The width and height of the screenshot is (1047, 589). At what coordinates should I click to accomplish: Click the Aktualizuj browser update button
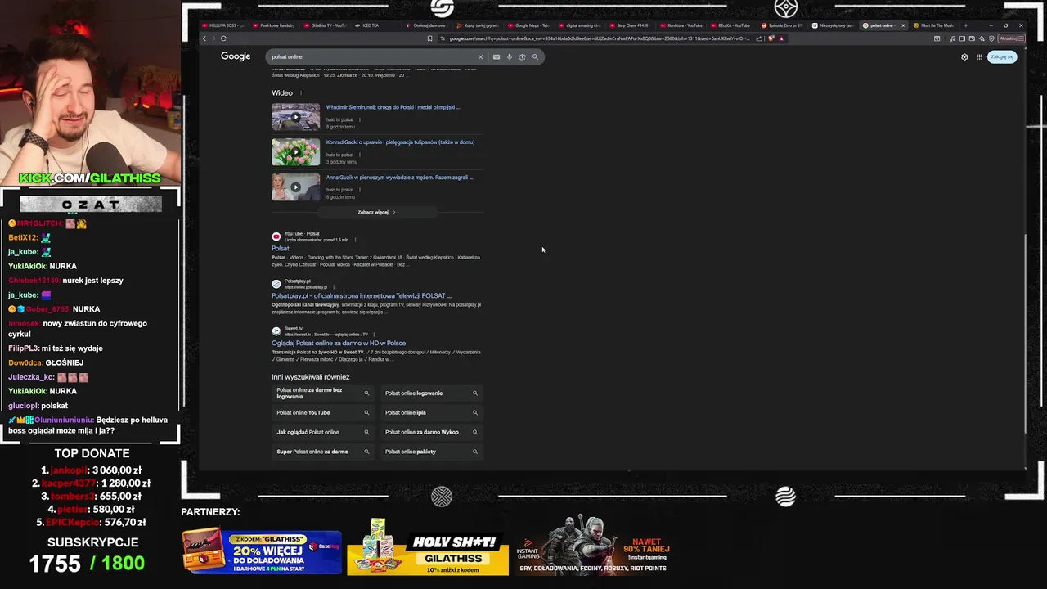pos(1011,38)
